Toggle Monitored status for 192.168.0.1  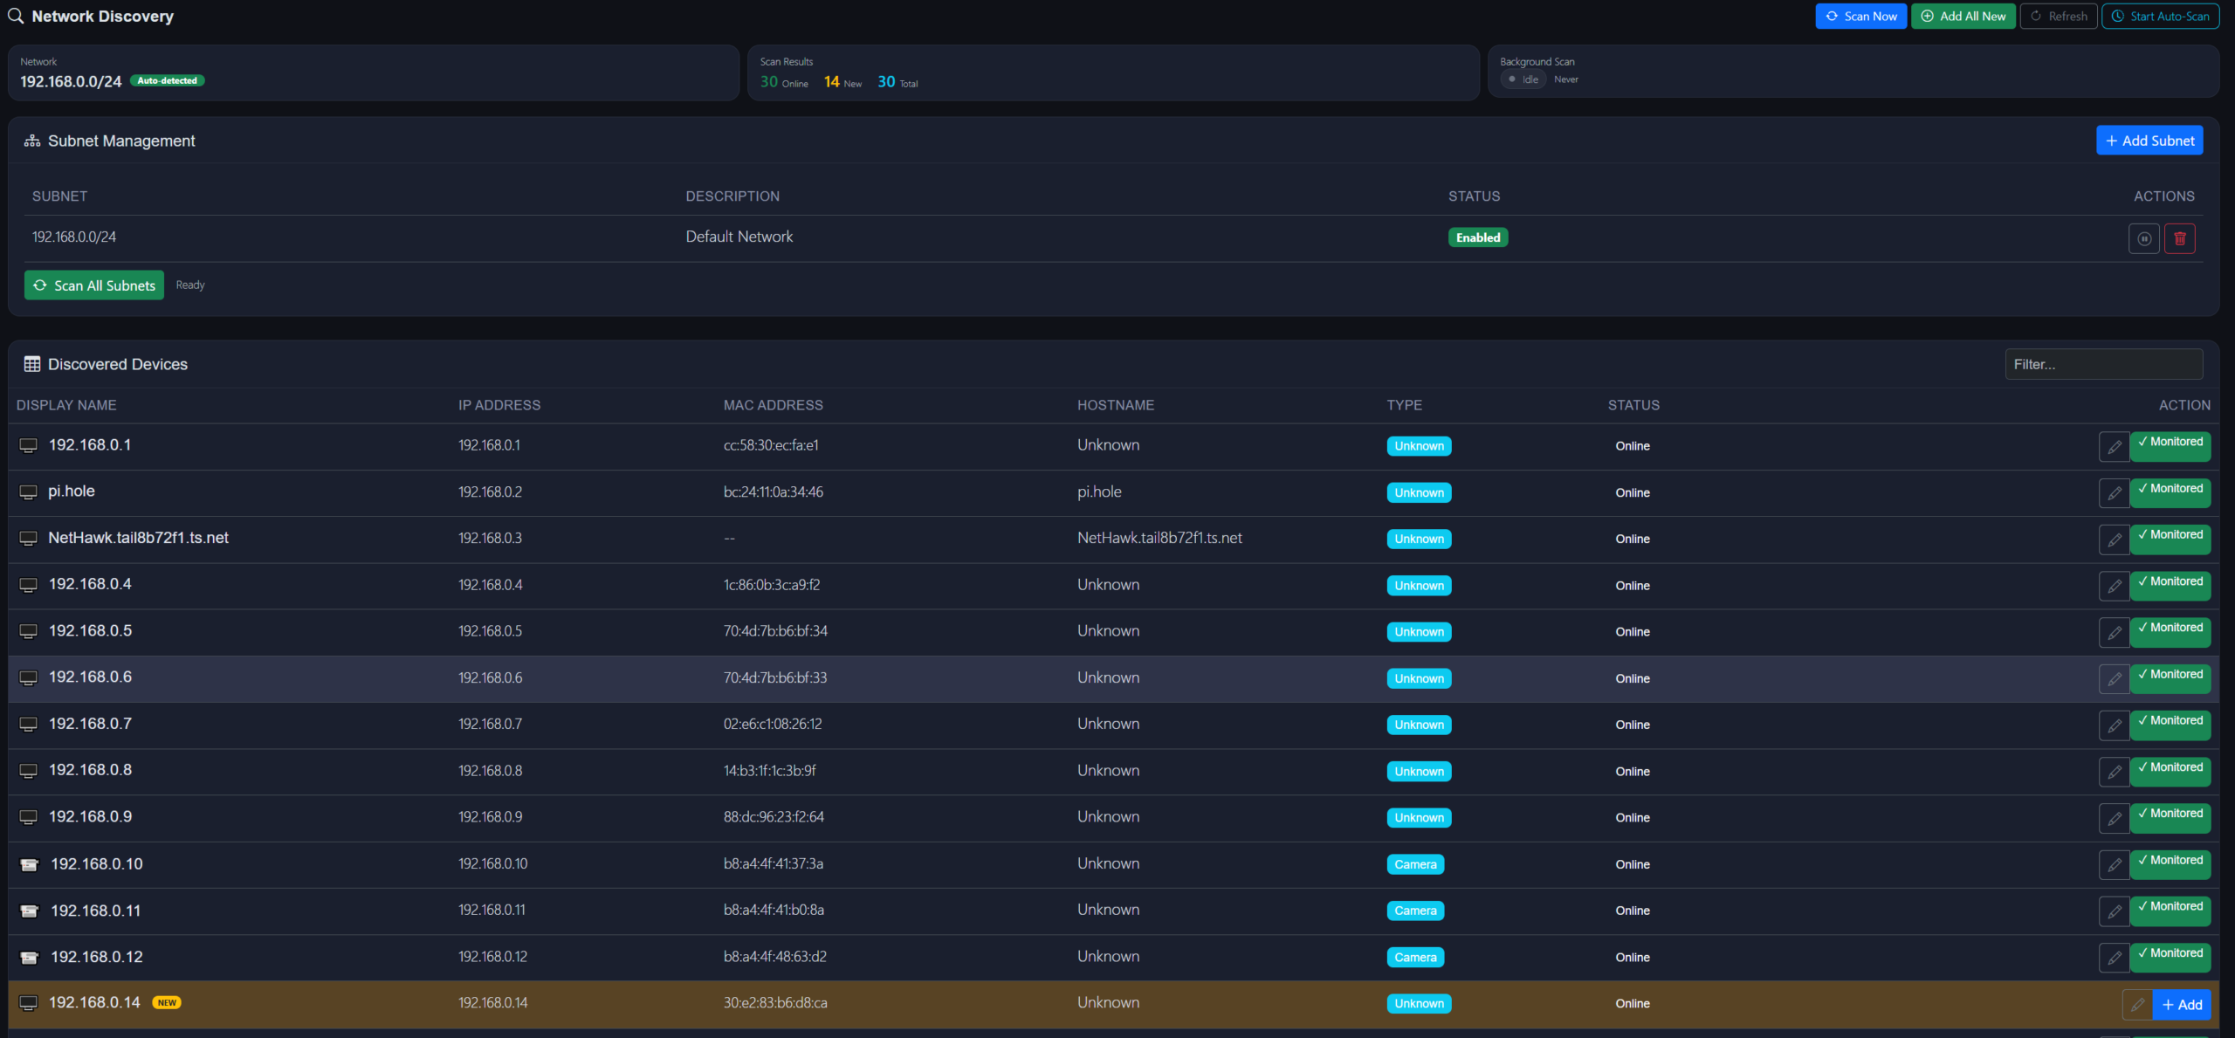[x=2170, y=446]
